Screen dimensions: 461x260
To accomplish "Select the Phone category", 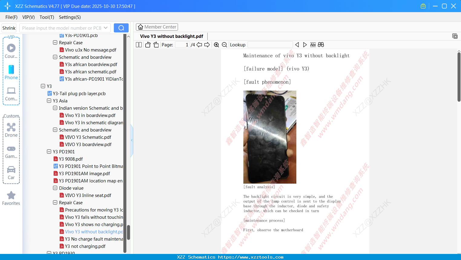I will (x=11, y=72).
